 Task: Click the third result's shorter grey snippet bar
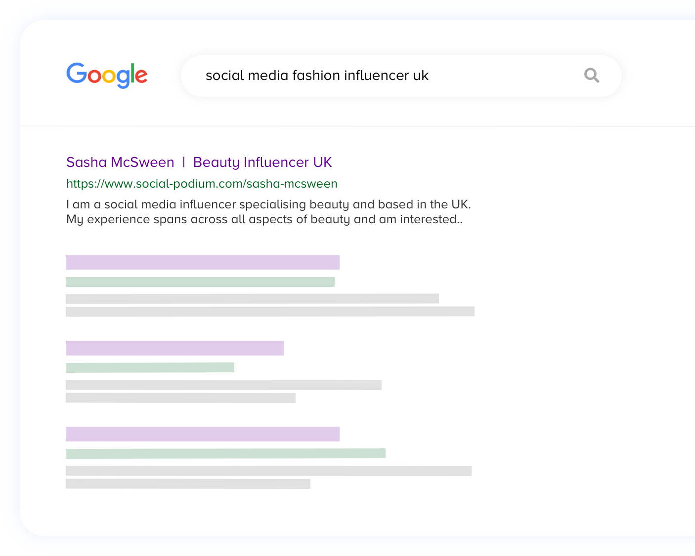tap(180, 398)
